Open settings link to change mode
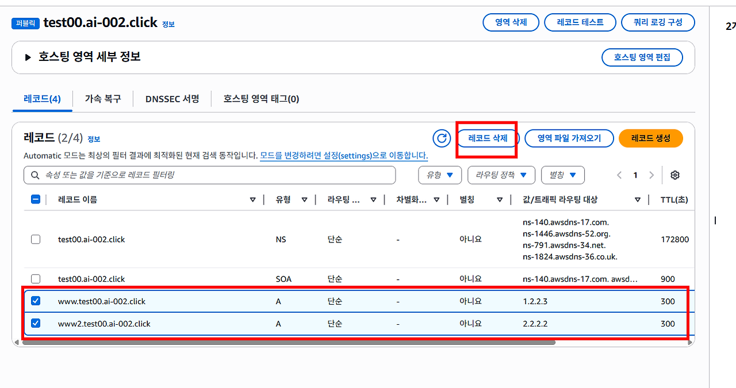The width and height of the screenshot is (736, 388). click(344, 156)
